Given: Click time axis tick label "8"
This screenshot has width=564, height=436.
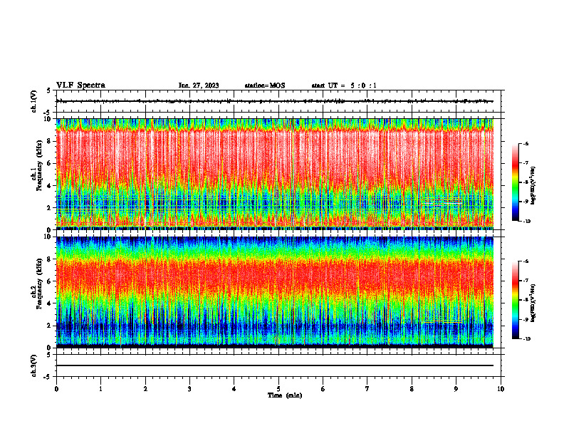Looking at the screenshot, I should click(x=412, y=389).
